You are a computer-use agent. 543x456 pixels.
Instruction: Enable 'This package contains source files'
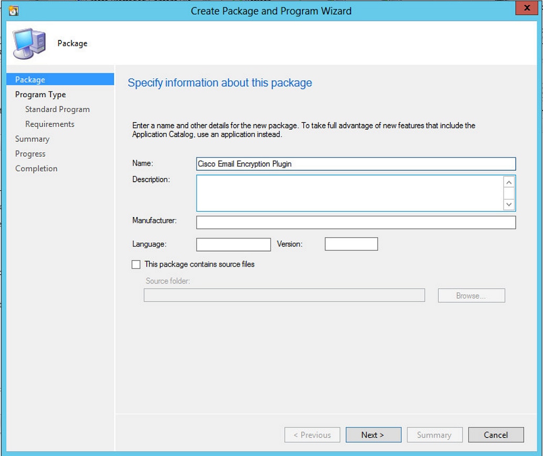pos(135,264)
